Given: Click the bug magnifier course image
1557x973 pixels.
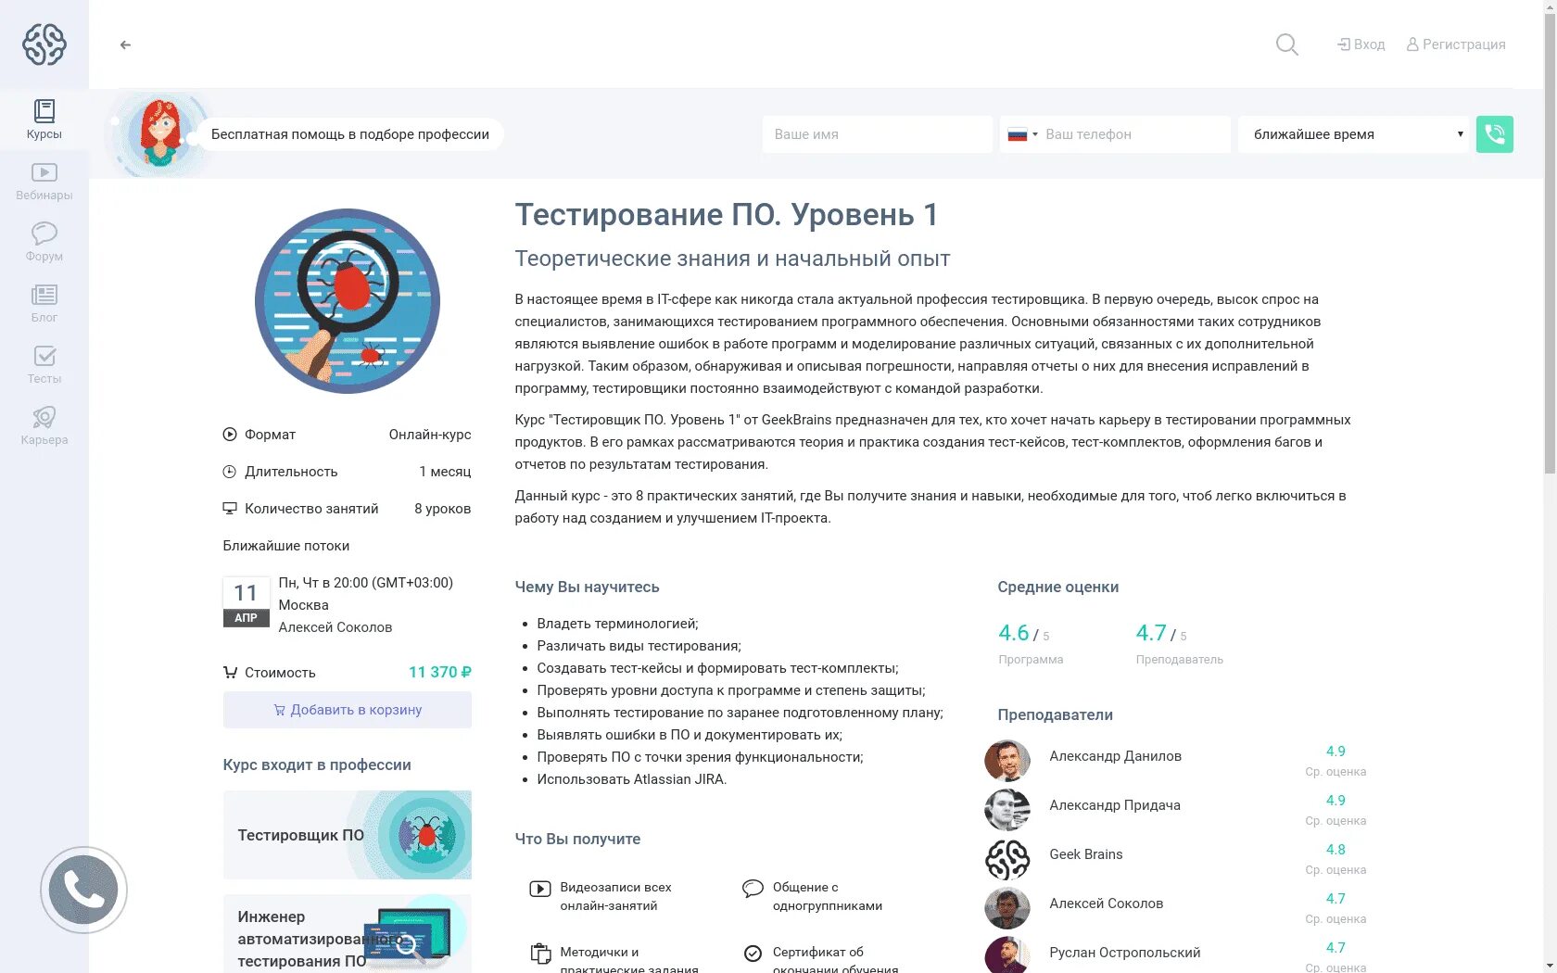Looking at the screenshot, I should click(x=348, y=301).
